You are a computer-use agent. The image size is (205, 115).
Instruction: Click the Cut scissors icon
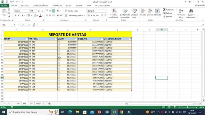point(9,10)
